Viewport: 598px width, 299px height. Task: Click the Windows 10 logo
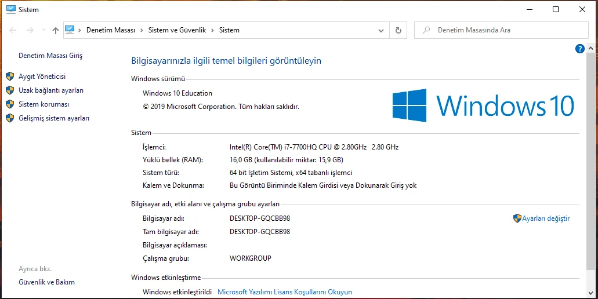click(x=483, y=105)
